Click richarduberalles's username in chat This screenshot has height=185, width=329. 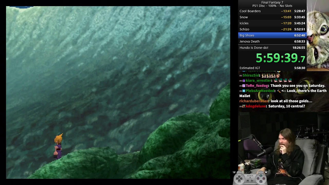pos(254,101)
